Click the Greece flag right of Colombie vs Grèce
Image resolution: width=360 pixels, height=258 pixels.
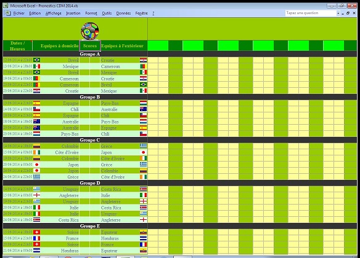tap(143, 146)
